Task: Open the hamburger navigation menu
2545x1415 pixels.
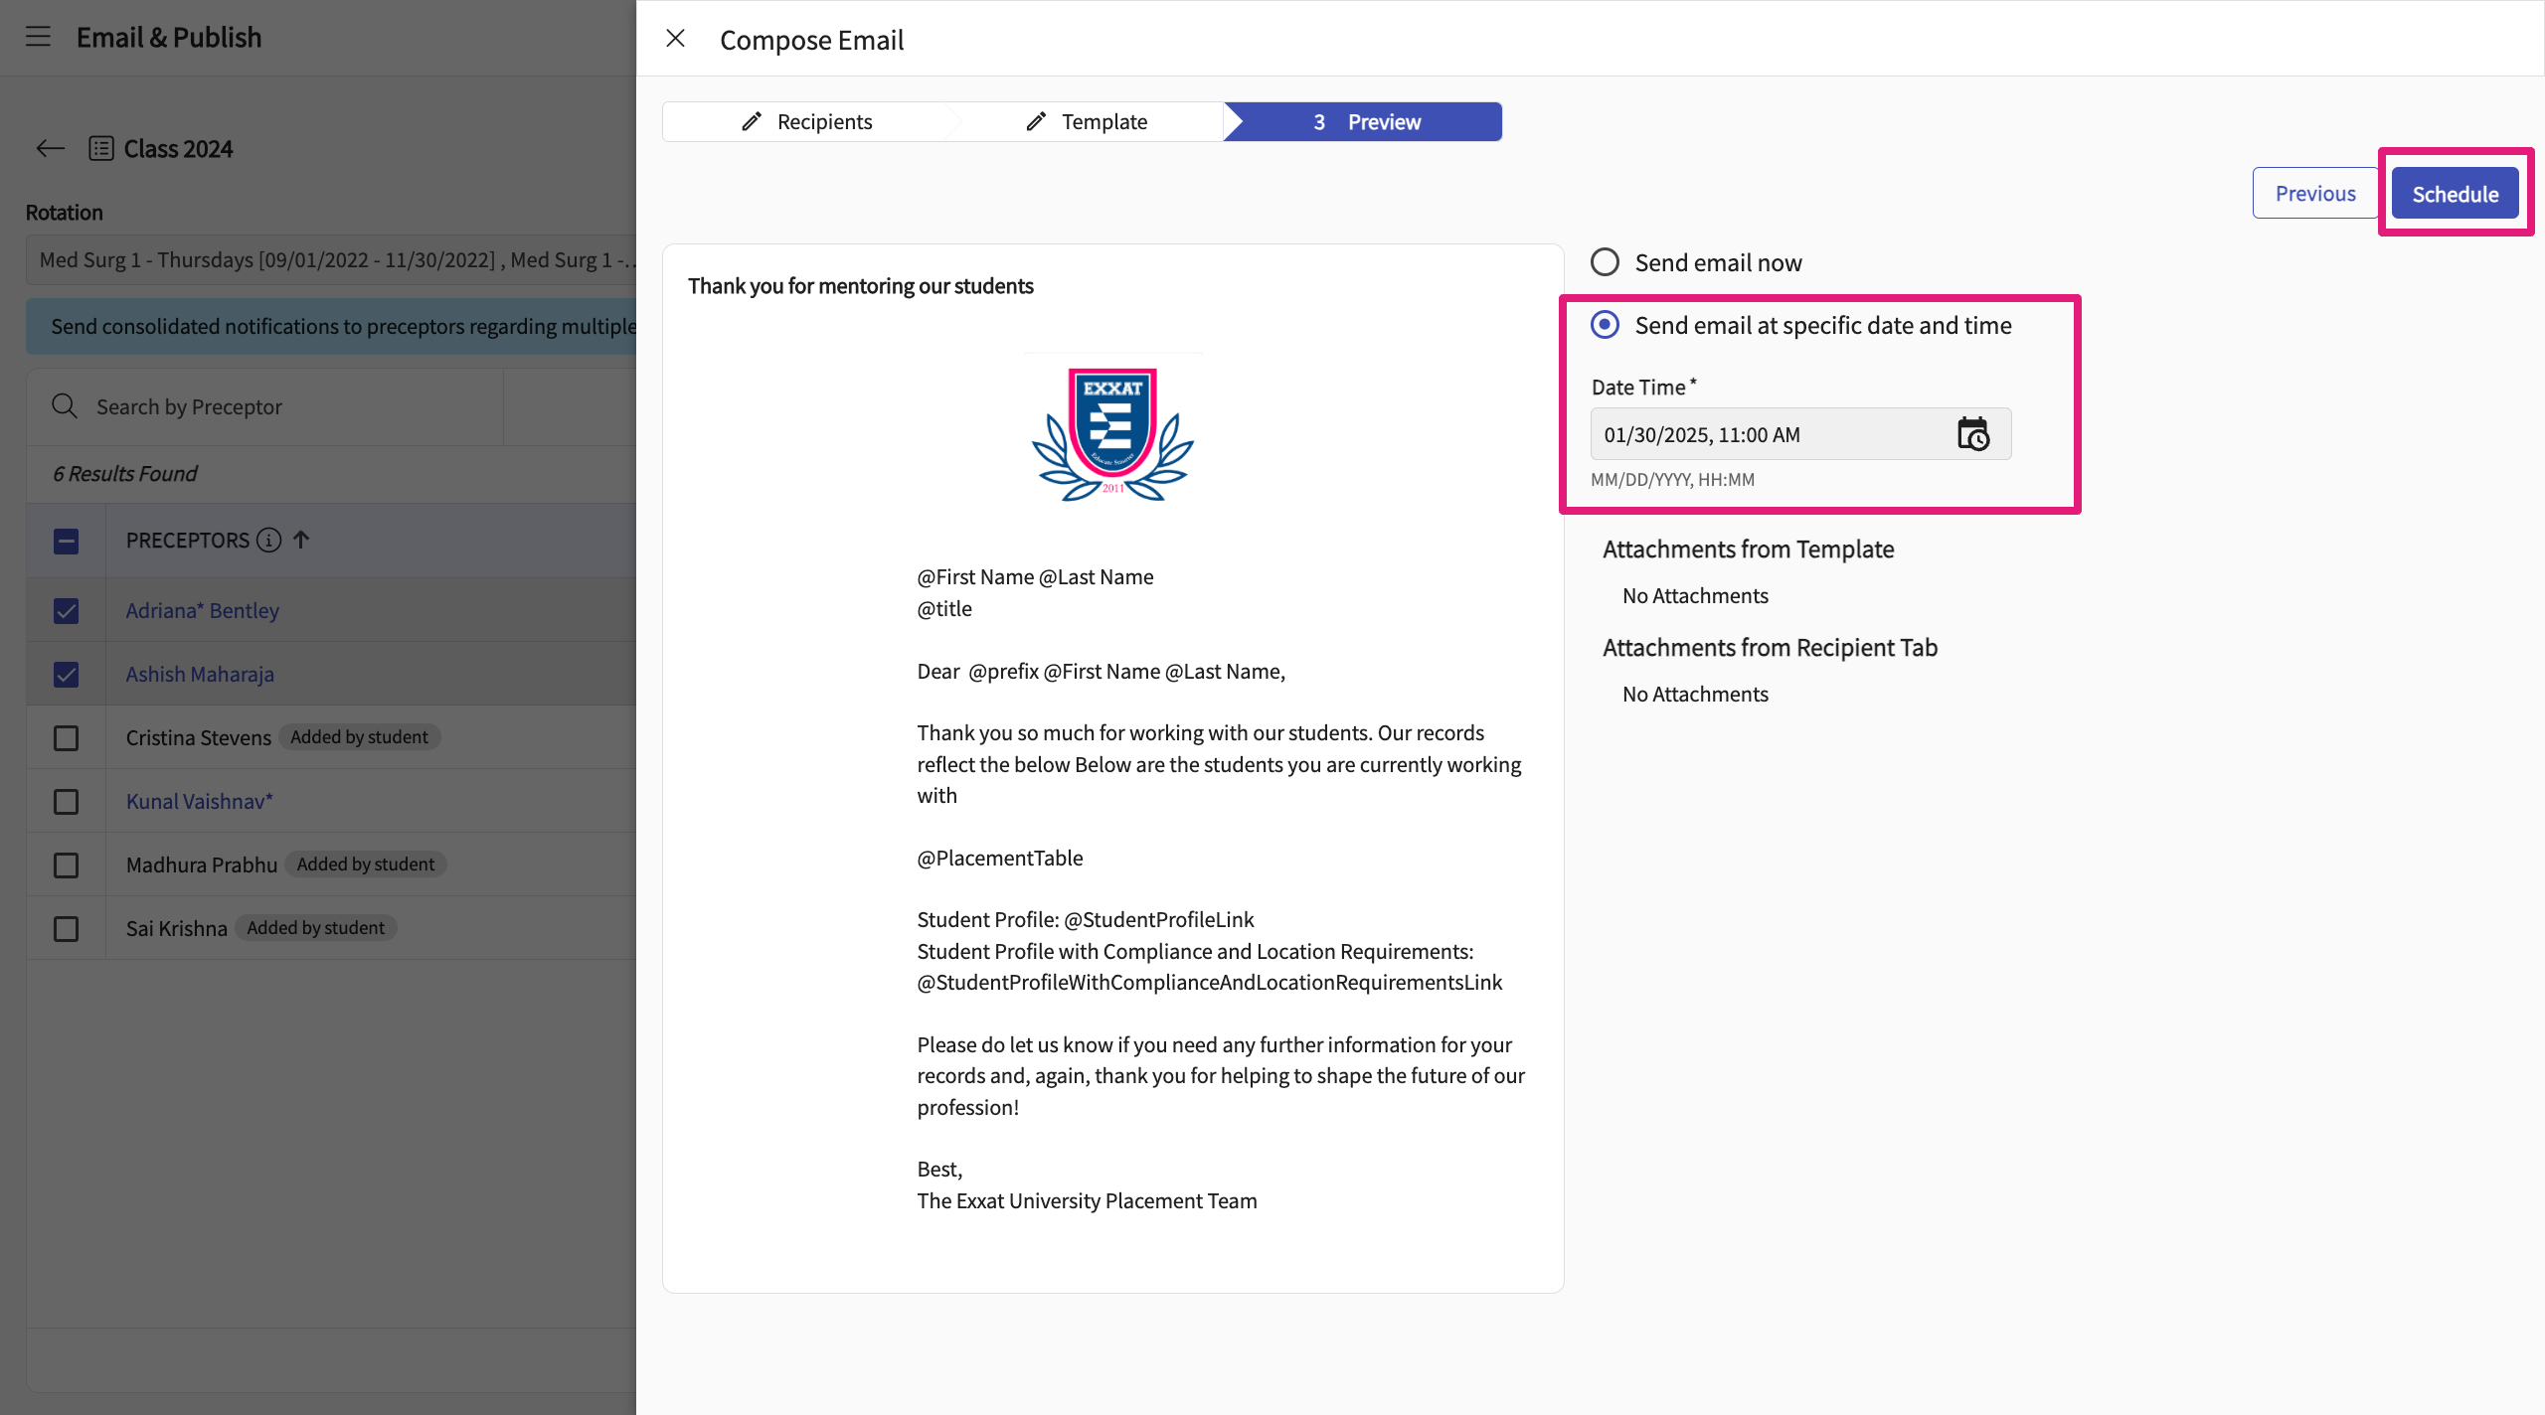Action: tap(38, 37)
